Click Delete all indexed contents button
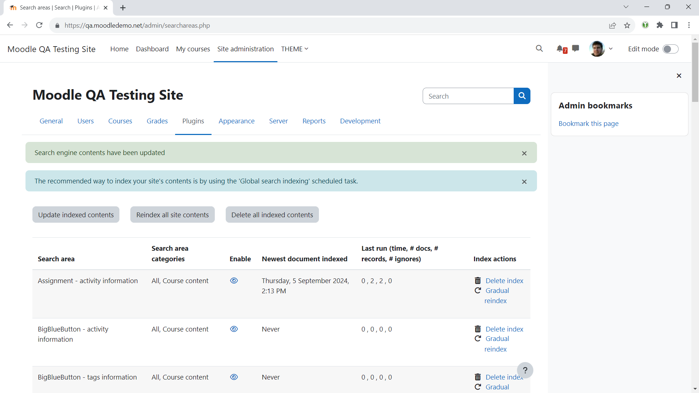 272,215
